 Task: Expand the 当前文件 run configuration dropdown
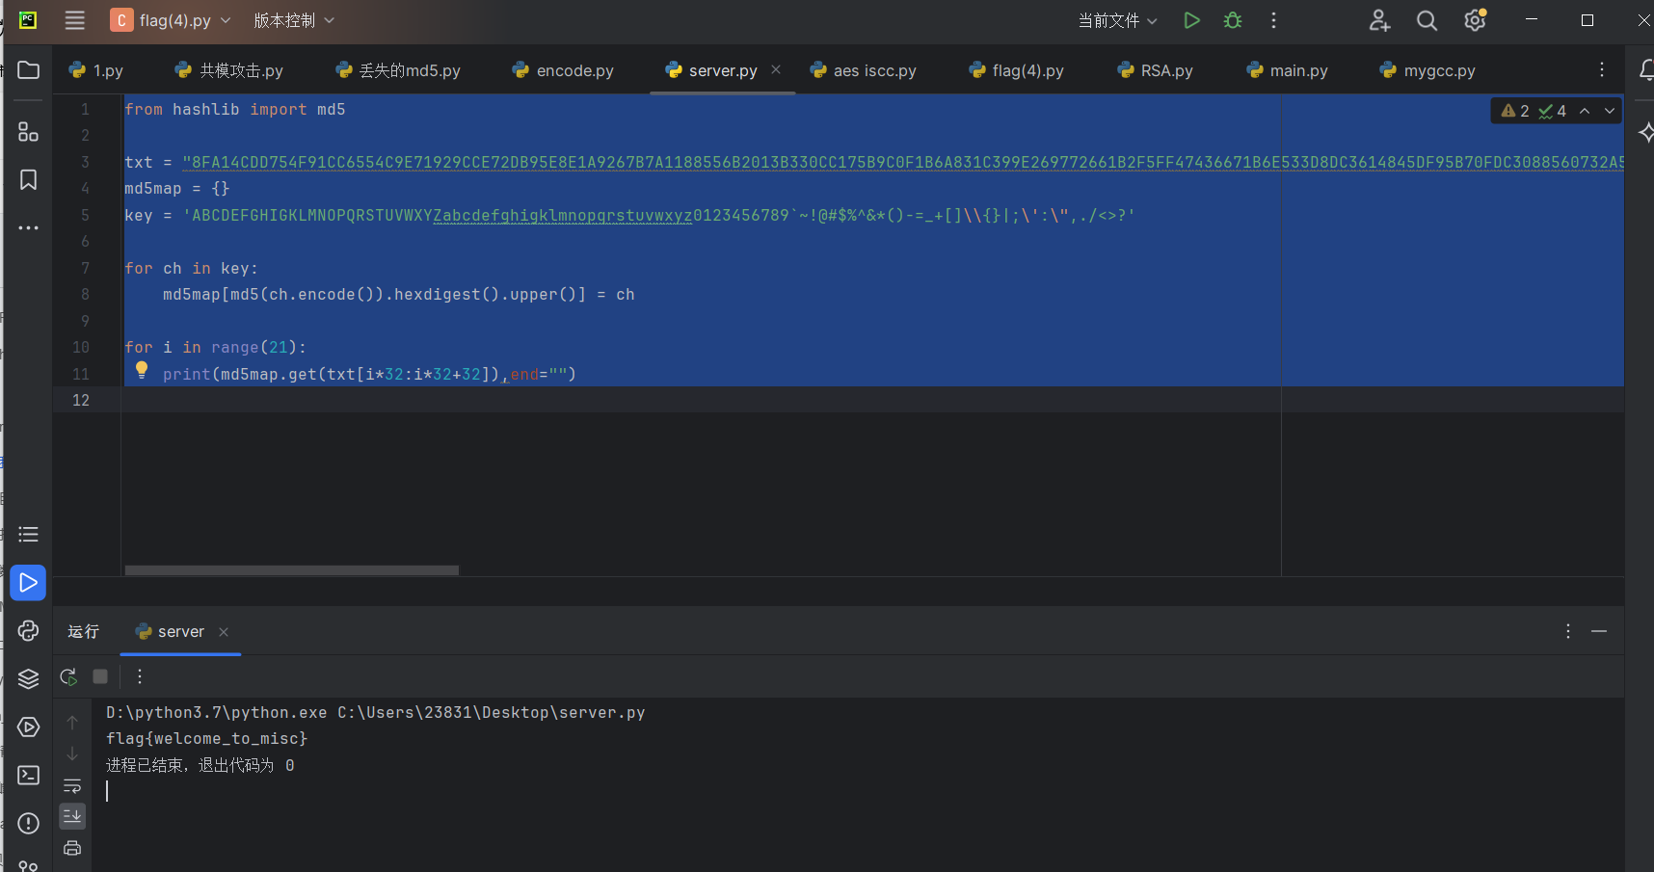[1117, 20]
